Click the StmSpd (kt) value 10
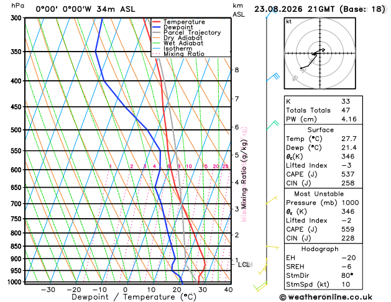This screenshot has width=391, height=302. coord(346,285)
